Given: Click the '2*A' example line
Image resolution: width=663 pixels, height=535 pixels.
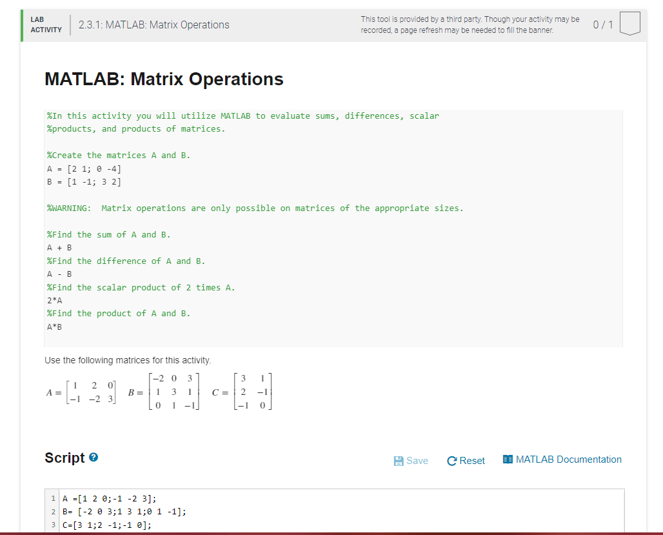Looking at the screenshot, I should click(55, 301).
